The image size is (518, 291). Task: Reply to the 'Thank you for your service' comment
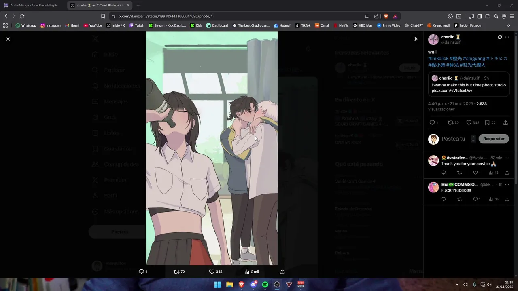pyautogui.click(x=444, y=173)
